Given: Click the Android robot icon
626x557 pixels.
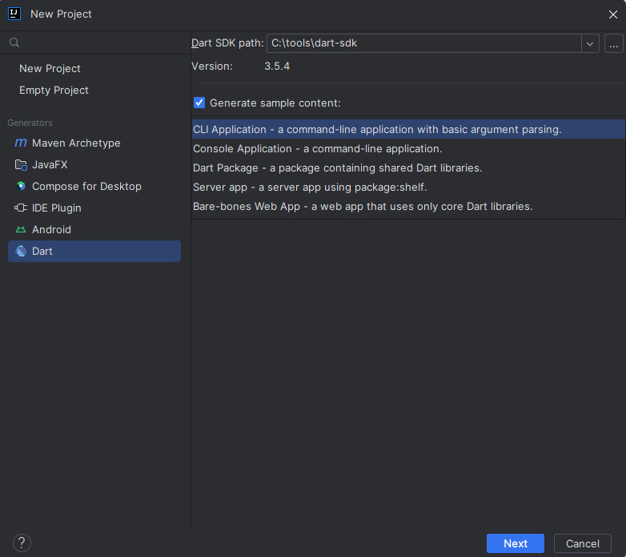Looking at the screenshot, I should click(x=21, y=229).
